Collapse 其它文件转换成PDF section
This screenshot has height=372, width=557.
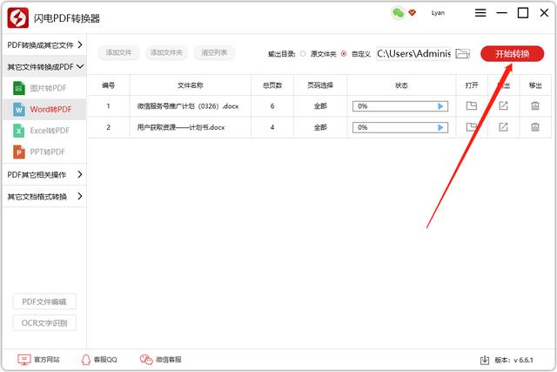(x=44, y=66)
